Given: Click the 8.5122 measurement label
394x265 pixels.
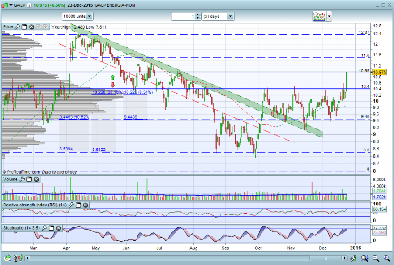Looking at the screenshot, I should (x=99, y=150).
